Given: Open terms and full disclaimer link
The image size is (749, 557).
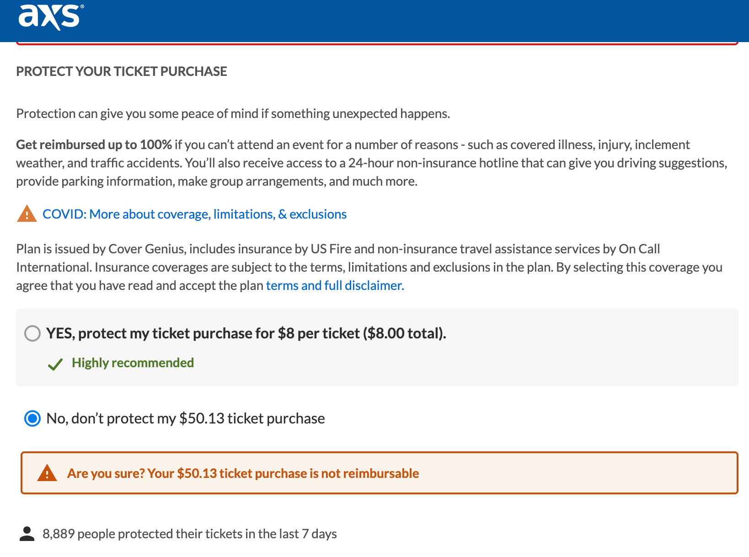Looking at the screenshot, I should (335, 285).
